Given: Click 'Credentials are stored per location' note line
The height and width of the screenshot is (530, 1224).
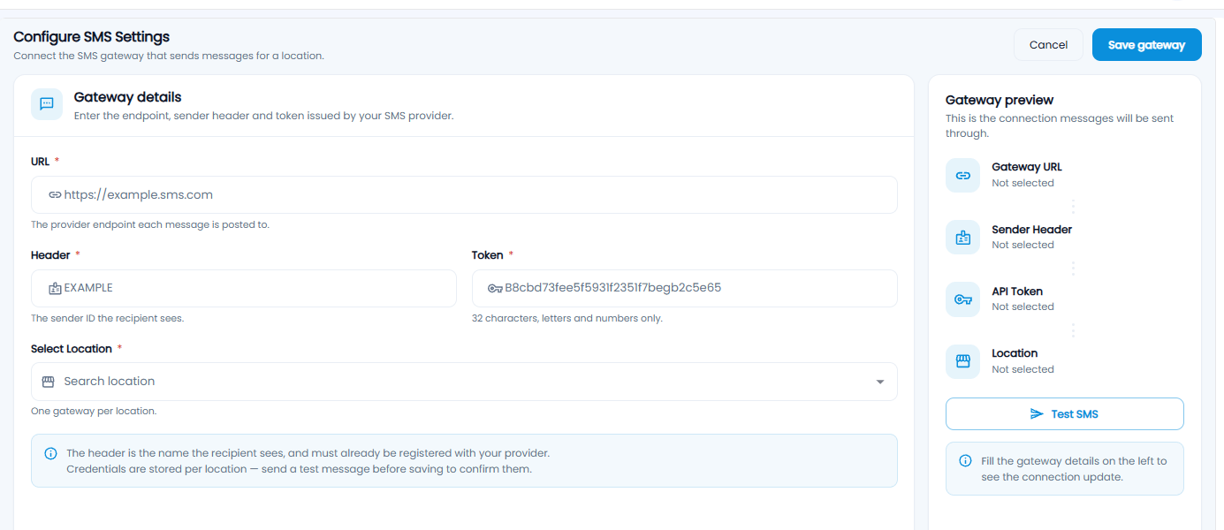Looking at the screenshot, I should (x=299, y=469).
